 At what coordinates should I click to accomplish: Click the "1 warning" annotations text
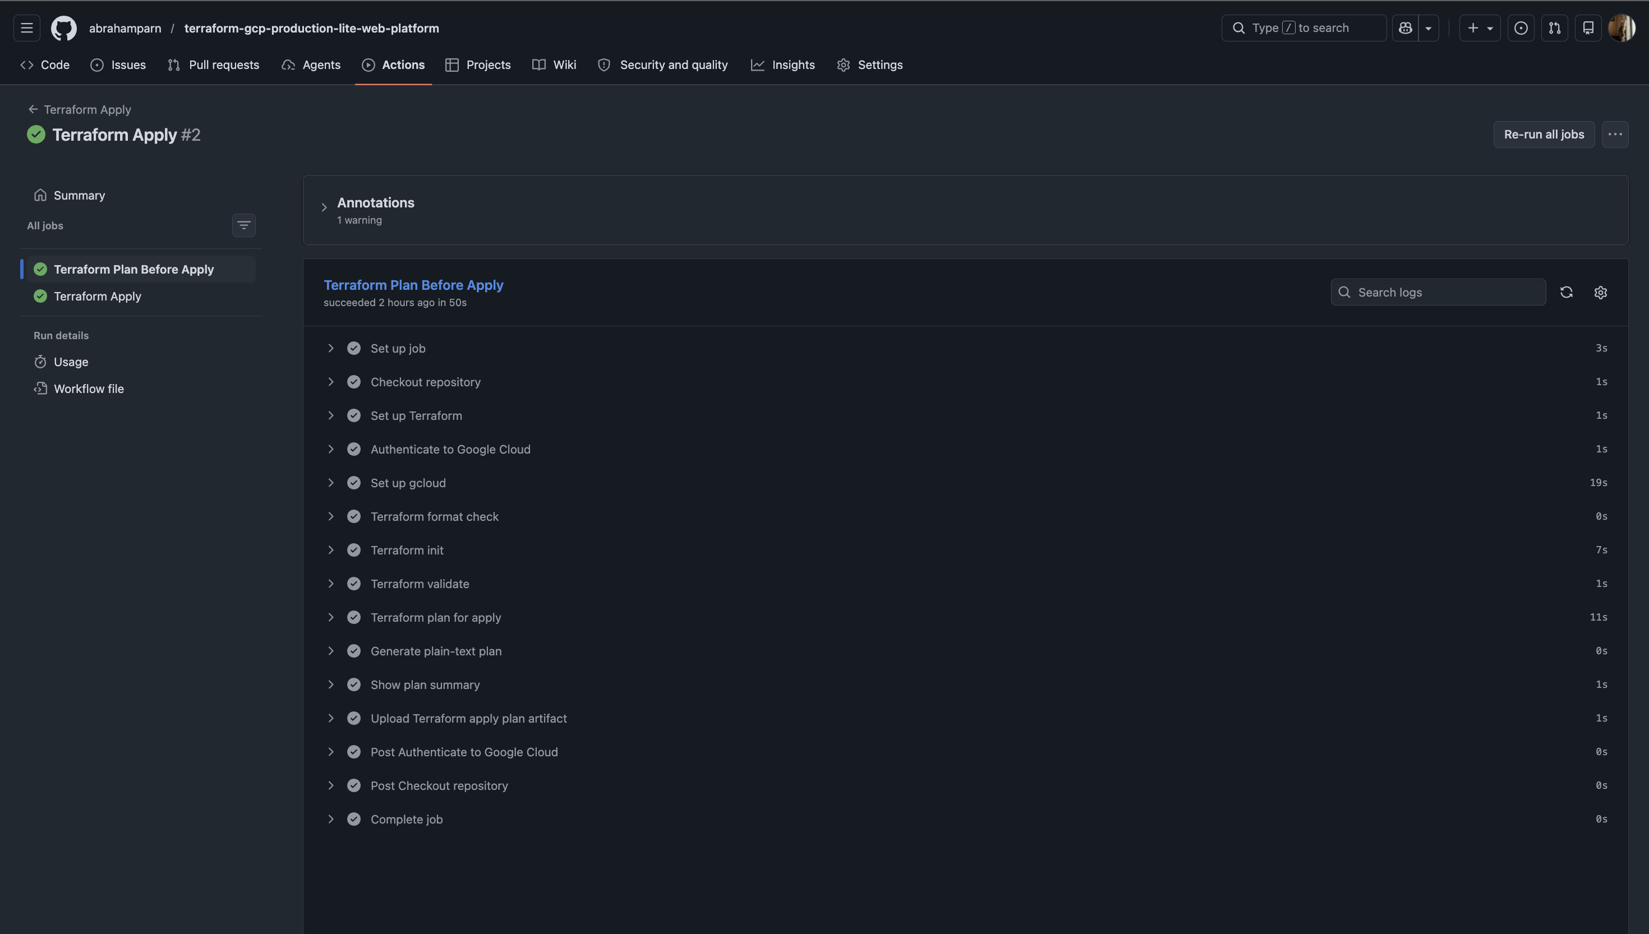(x=360, y=221)
